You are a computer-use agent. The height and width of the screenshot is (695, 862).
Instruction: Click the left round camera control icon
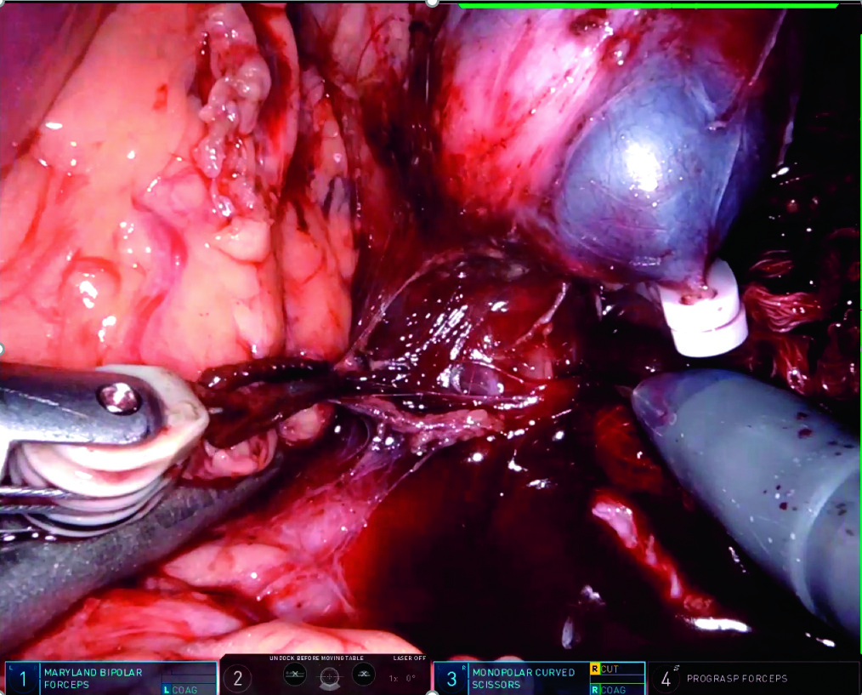pyautogui.click(x=294, y=674)
